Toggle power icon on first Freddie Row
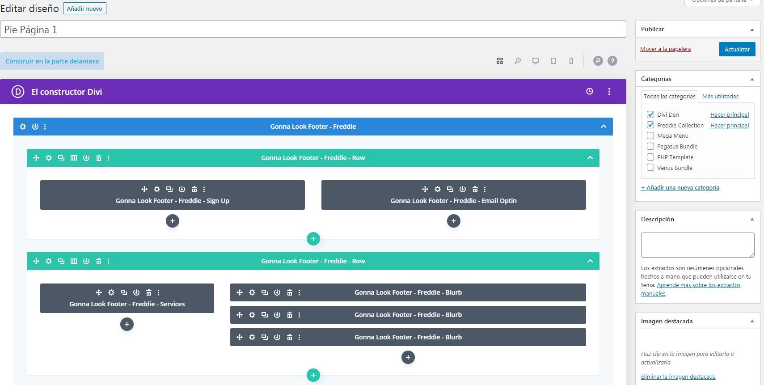The image size is (764, 385). click(x=86, y=158)
